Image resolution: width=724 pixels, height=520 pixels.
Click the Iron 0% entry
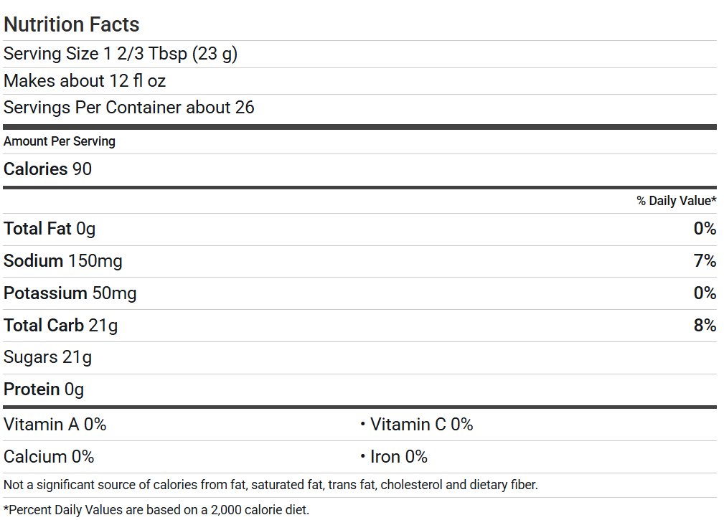click(398, 457)
